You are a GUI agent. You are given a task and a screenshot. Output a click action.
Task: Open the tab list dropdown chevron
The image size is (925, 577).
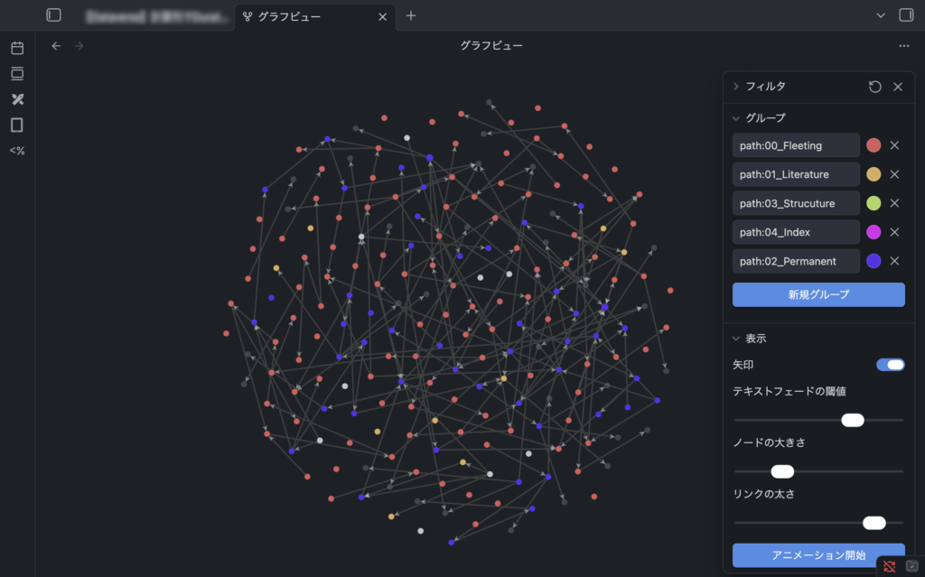coord(882,15)
